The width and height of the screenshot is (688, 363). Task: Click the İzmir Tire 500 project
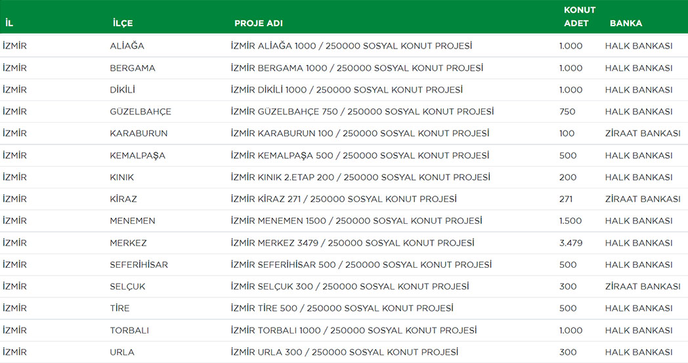click(342, 309)
